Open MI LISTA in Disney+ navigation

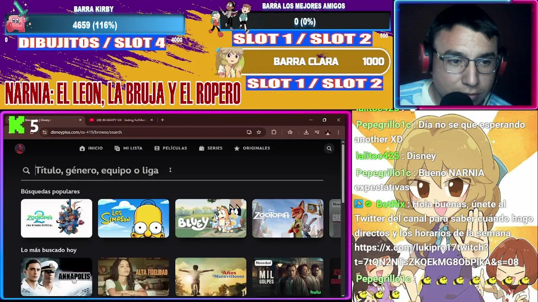coord(128,148)
